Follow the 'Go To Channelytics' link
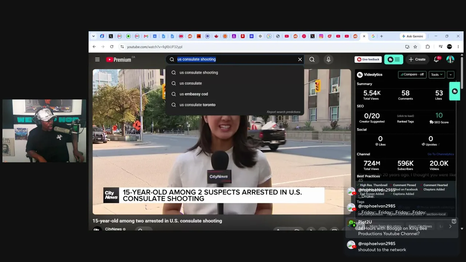Screen dimensions: 466x262 tap(441, 154)
